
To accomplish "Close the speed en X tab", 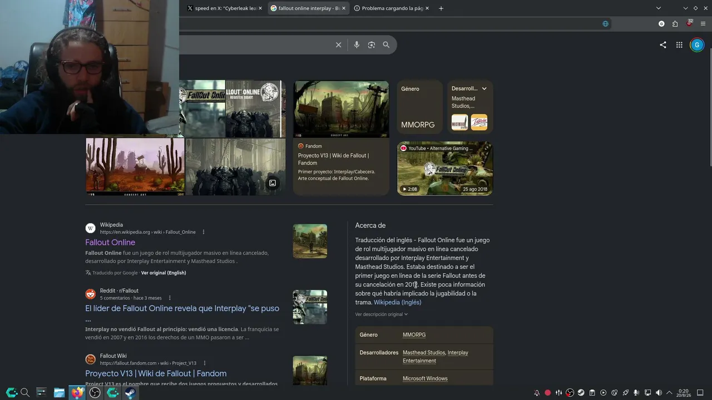I will pyautogui.click(x=260, y=8).
